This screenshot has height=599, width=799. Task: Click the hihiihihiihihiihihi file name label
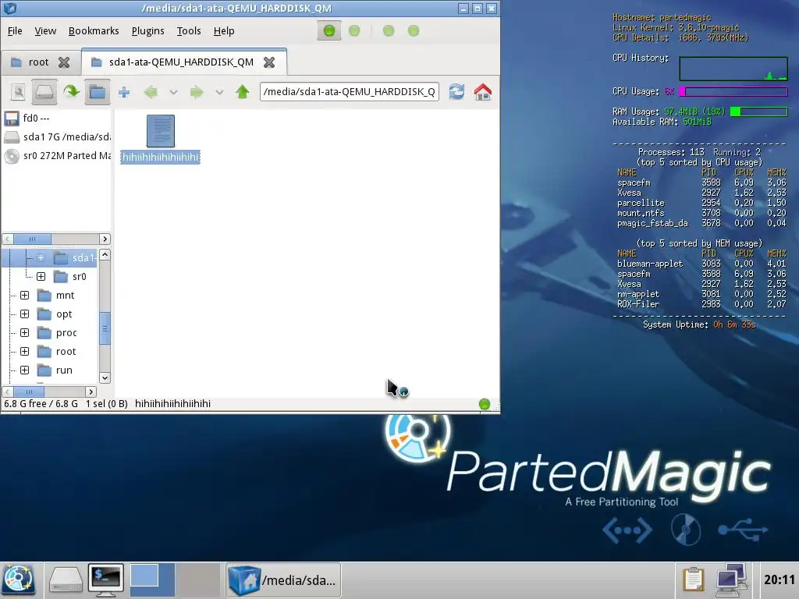click(161, 157)
